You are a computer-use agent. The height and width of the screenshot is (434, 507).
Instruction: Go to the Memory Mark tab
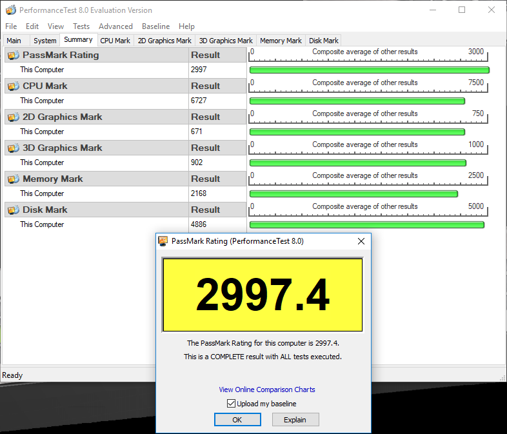281,41
